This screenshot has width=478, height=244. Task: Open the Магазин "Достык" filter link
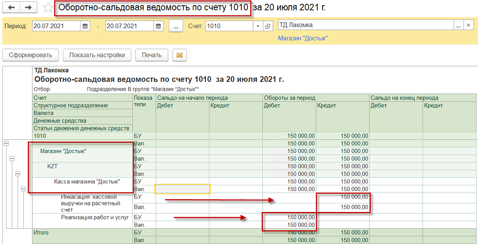(x=303, y=38)
